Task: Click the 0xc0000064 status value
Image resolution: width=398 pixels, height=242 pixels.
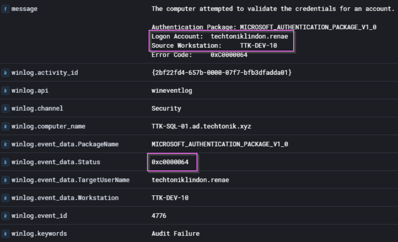Action: [170, 162]
